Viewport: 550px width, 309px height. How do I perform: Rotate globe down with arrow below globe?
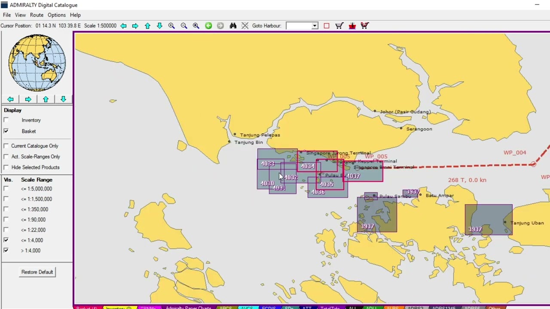[63, 99]
